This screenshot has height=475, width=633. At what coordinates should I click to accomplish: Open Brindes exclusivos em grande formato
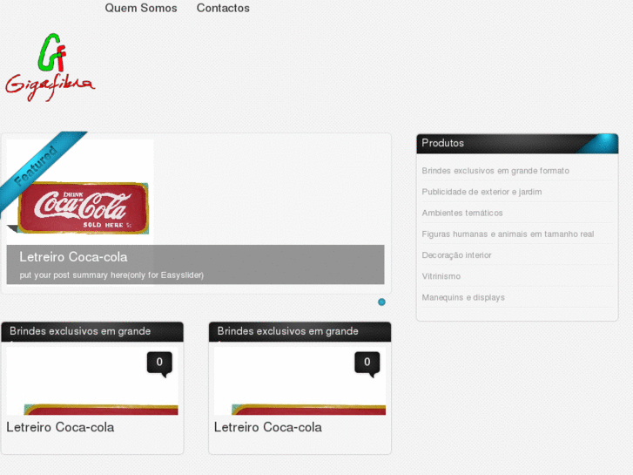pyautogui.click(x=495, y=171)
